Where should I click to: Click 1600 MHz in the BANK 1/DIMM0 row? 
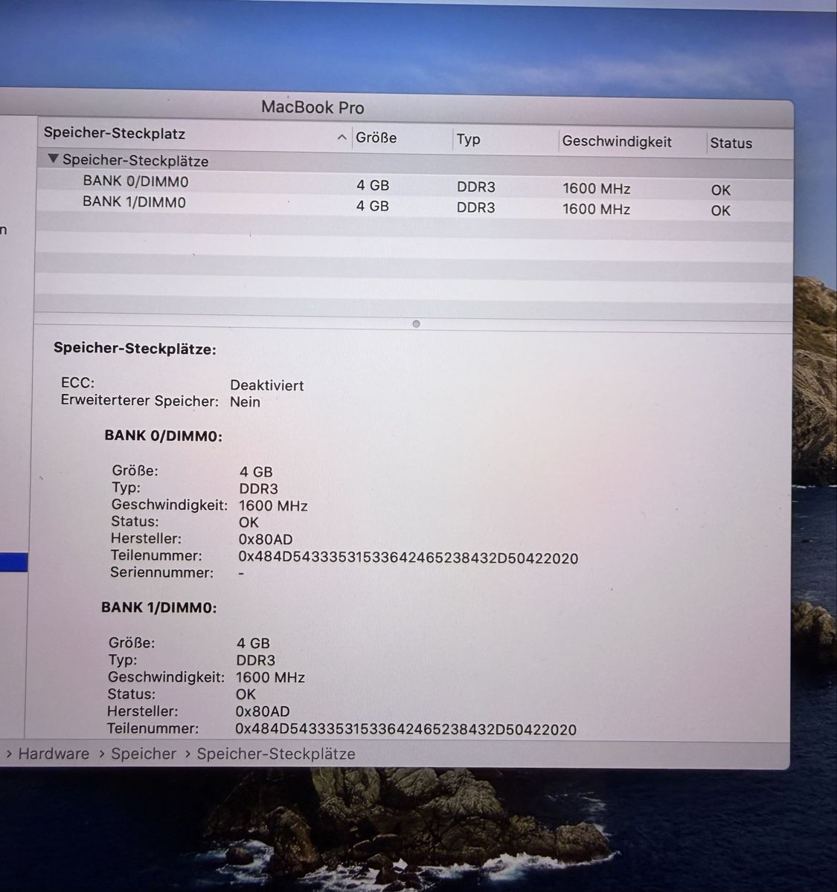click(597, 210)
